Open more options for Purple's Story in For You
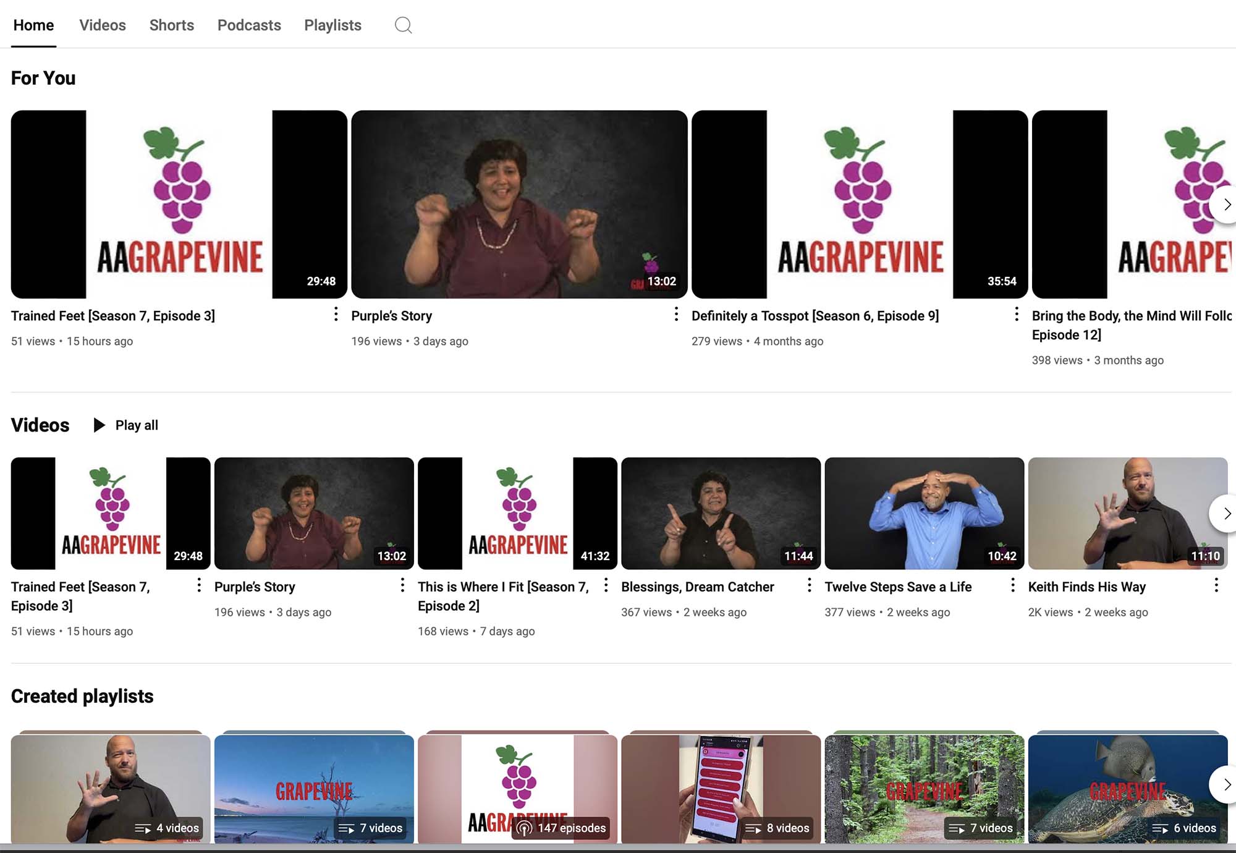1236x853 pixels. (676, 315)
